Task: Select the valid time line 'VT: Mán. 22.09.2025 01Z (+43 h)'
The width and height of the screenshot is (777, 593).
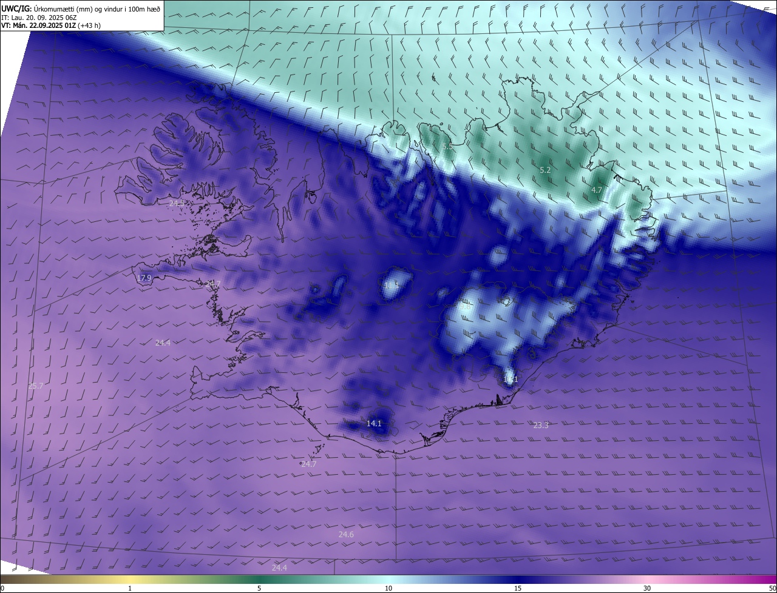Action: [51, 25]
